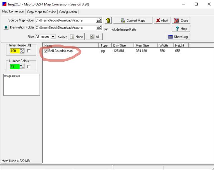
Task: Adjust Number Colors spinner arrows
Action: pyautogui.click(x=22, y=66)
